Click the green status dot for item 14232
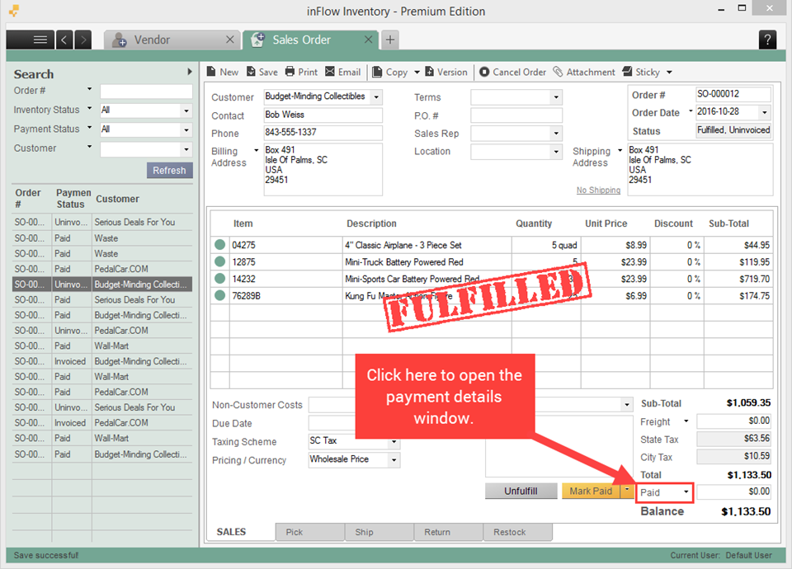 pos(219,279)
